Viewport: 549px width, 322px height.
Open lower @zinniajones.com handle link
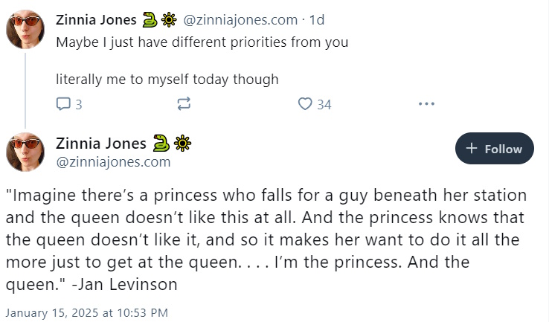[113, 162]
